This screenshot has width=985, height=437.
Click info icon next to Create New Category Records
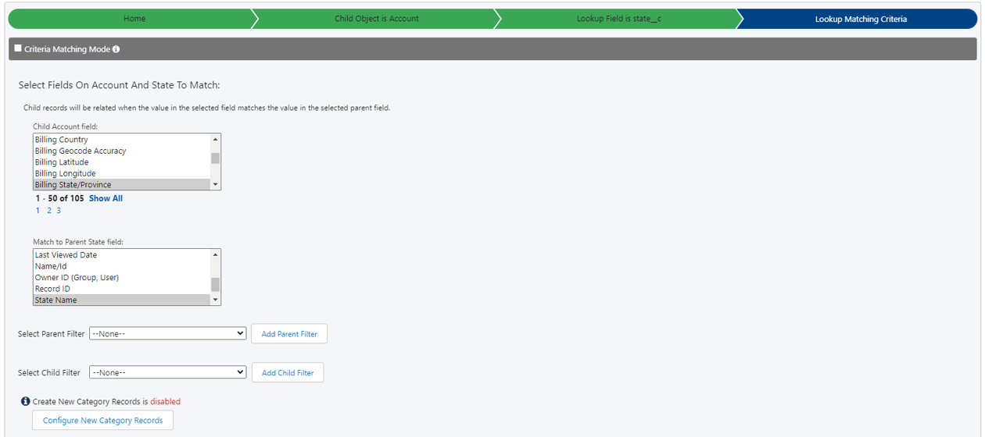coord(25,401)
